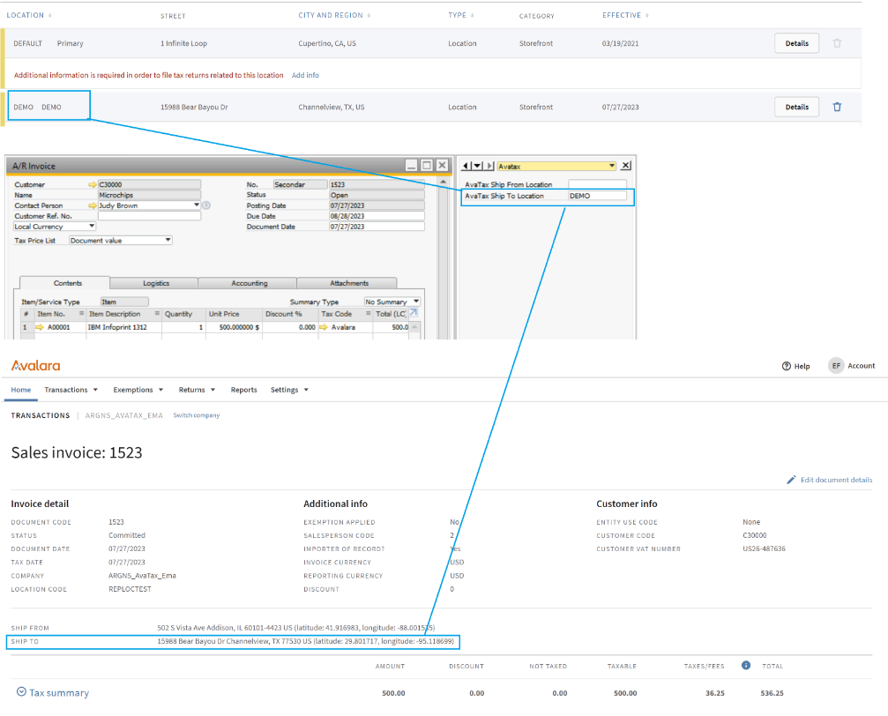Open the Avalara tax code link arrow
Screen dimensions: 888x716
point(324,327)
